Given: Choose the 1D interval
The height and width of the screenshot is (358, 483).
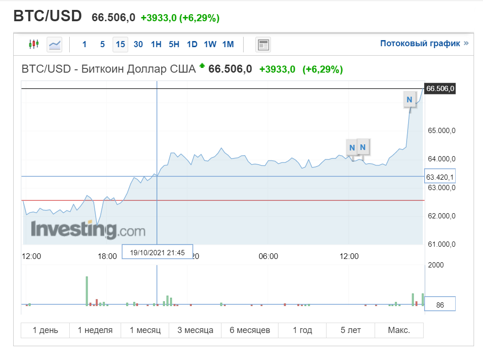Looking at the screenshot, I should click(x=192, y=44).
